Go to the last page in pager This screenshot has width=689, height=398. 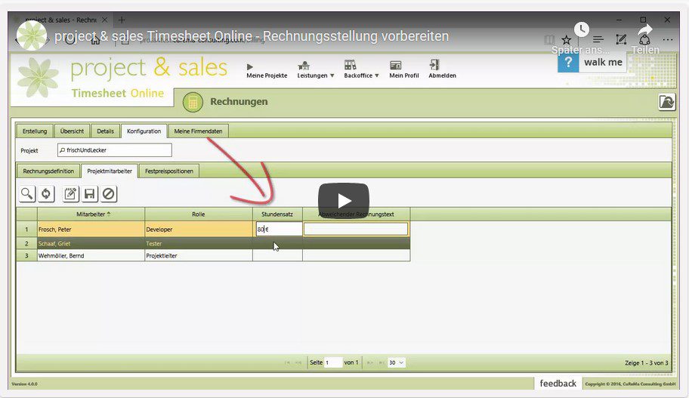pyautogui.click(x=381, y=363)
